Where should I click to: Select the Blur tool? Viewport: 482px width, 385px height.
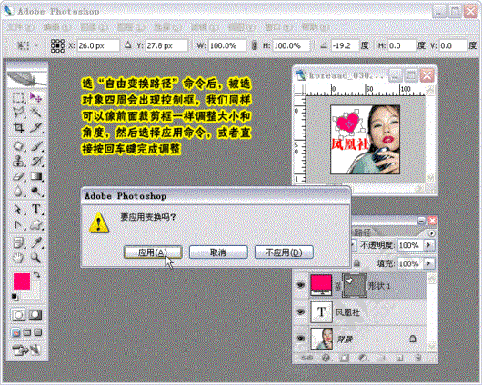[x=18, y=192]
